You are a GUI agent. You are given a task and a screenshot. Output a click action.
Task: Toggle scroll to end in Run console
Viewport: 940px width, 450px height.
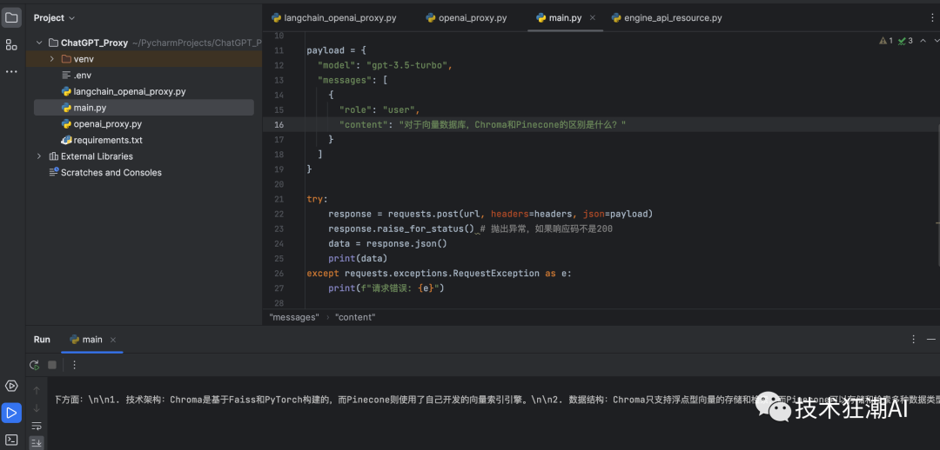pyautogui.click(x=37, y=442)
